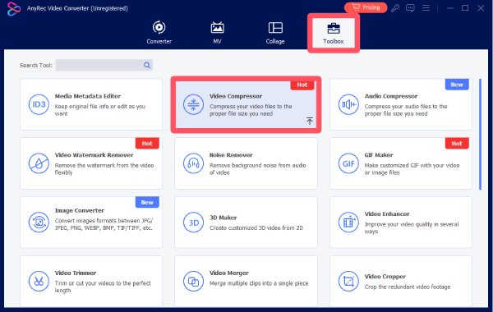Click the tool list vertical scrollbar
Image resolution: width=493 pixels, height=312 pixels.
click(x=480, y=134)
